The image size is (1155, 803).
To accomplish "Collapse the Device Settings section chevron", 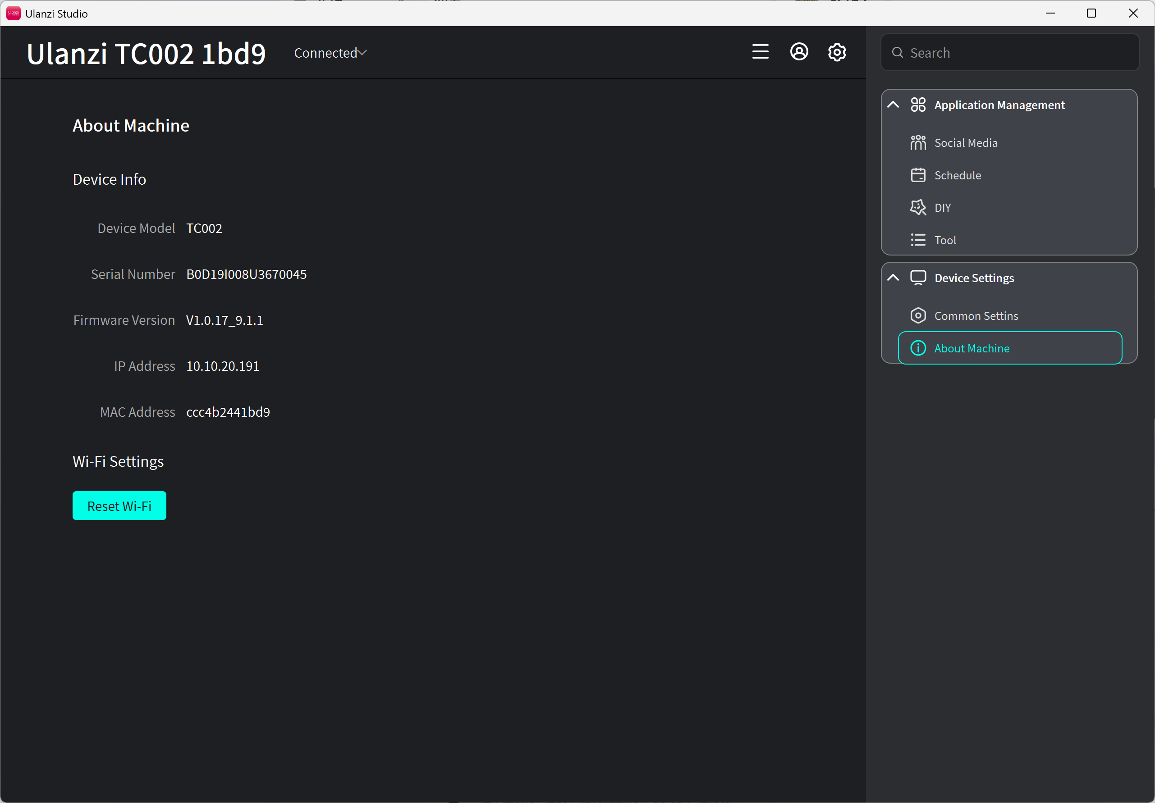I will point(893,278).
